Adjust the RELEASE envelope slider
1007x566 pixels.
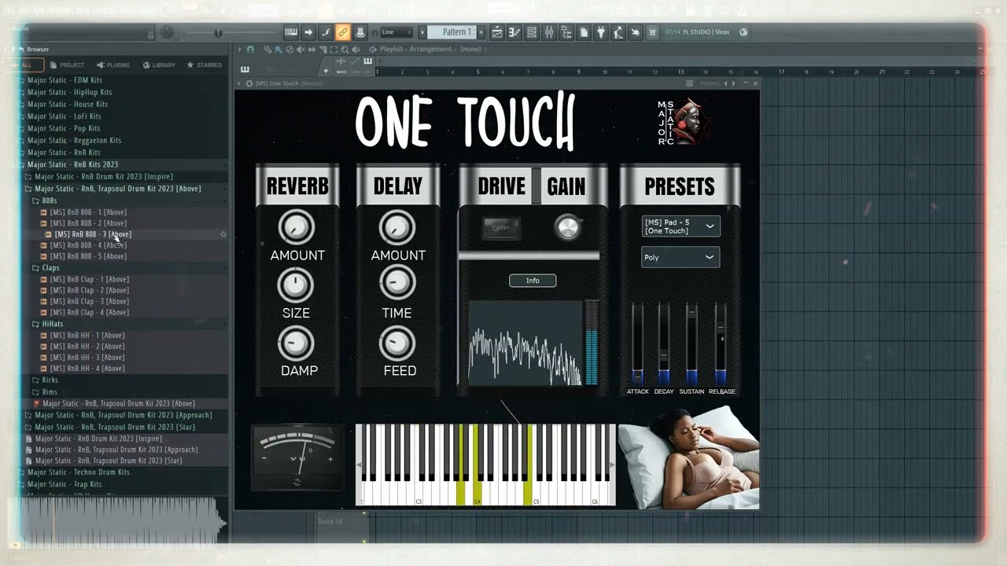point(721,344)
